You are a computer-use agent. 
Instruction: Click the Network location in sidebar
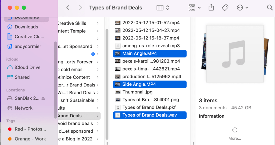pos(23,108)
